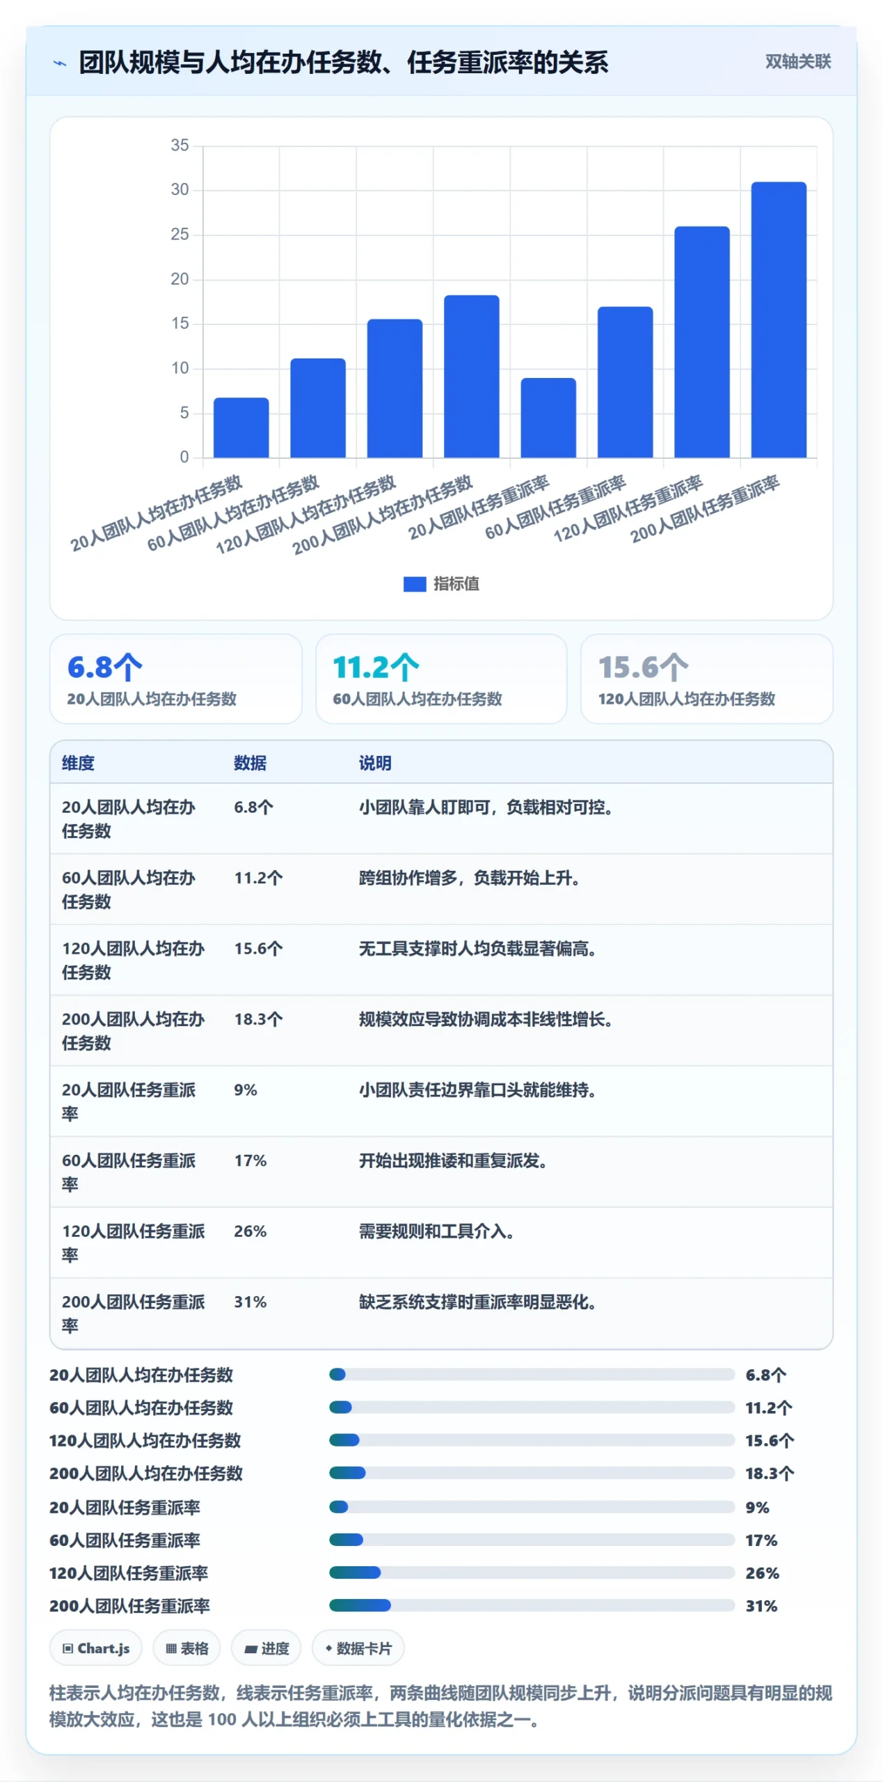The width and height of the screenshot is (883, 1782).
Task: Click the 120人团队任务重派率 bar in chart
Action: [x=701, y=342]
